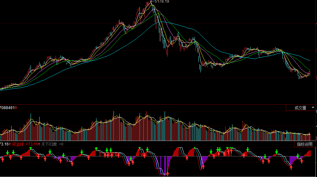Click the leftmost red buy arrow
317x177 pixels.
click(3, 159)
